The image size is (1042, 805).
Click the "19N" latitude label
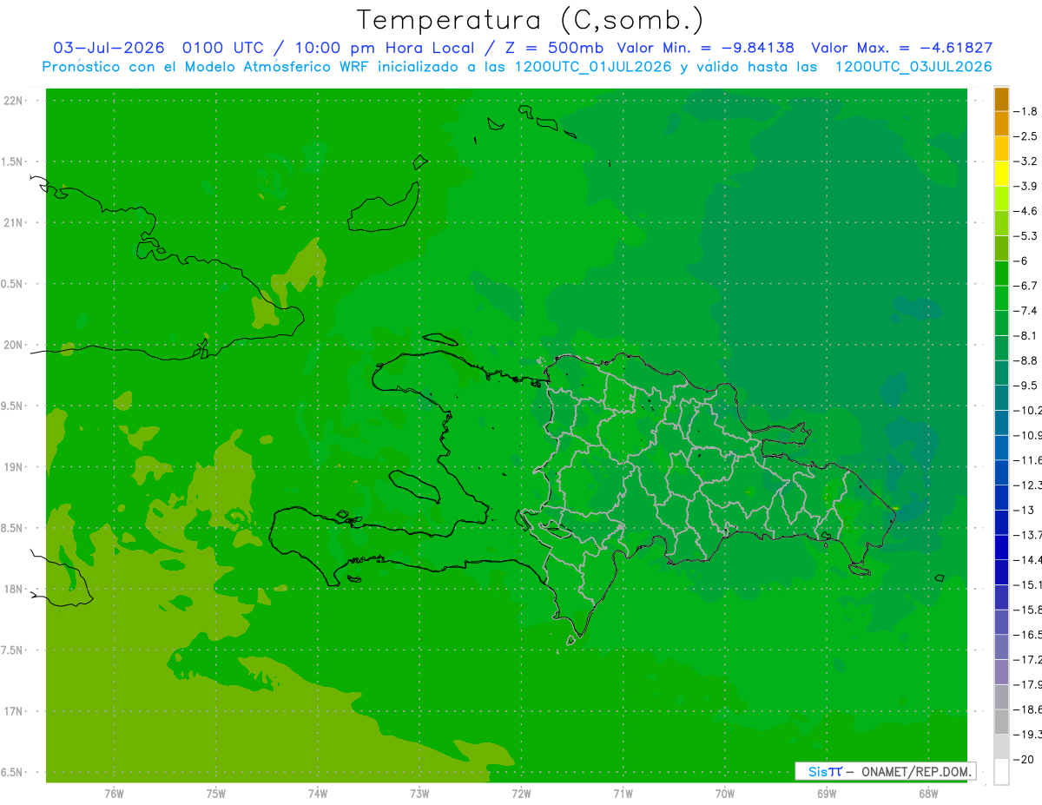13,467
